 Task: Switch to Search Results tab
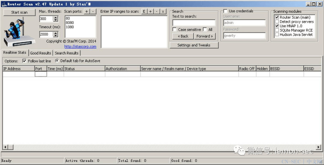point(67,53)
